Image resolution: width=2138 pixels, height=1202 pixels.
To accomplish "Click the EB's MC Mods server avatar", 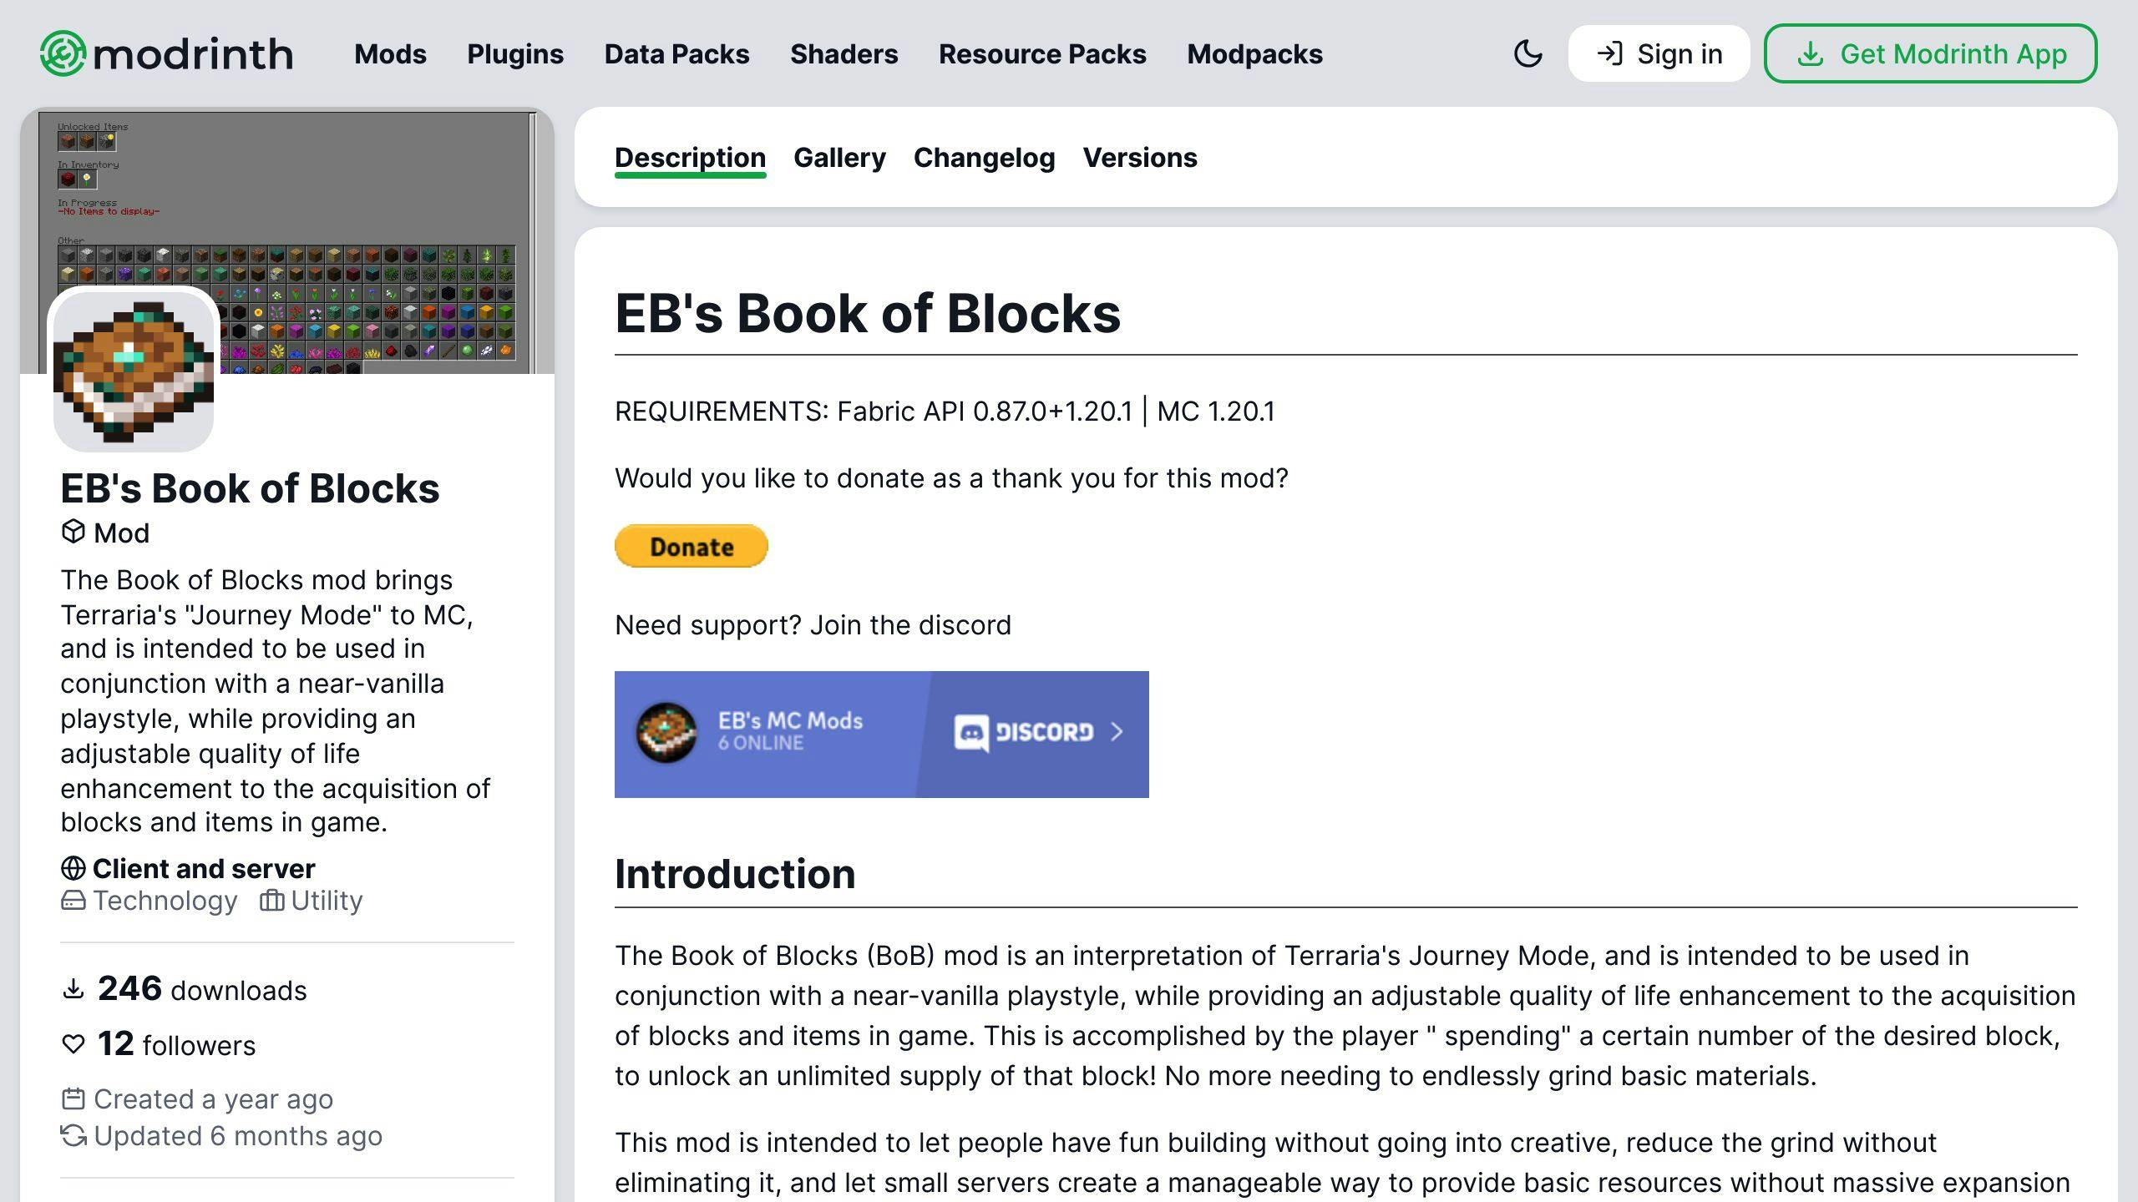I will coord(666,732).
